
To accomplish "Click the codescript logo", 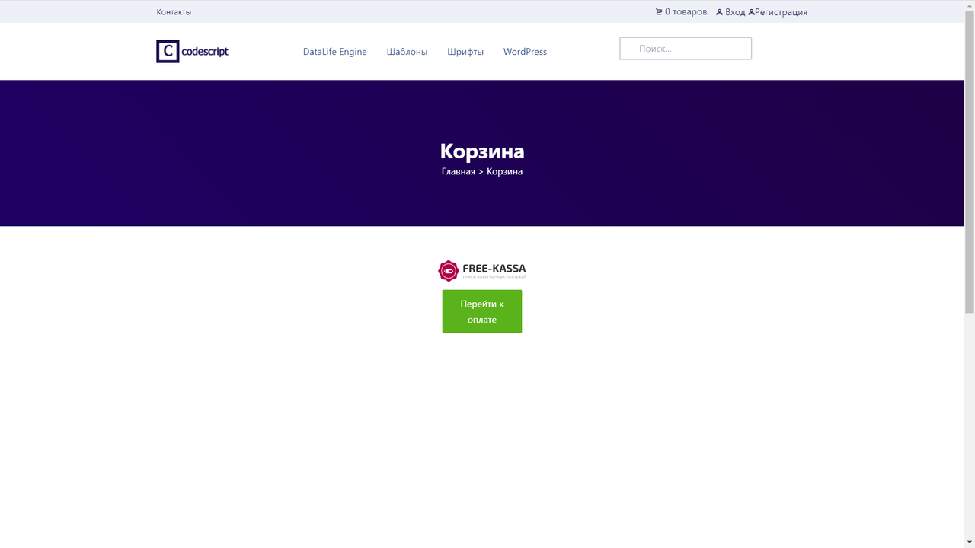I will (x=192, y=52).
